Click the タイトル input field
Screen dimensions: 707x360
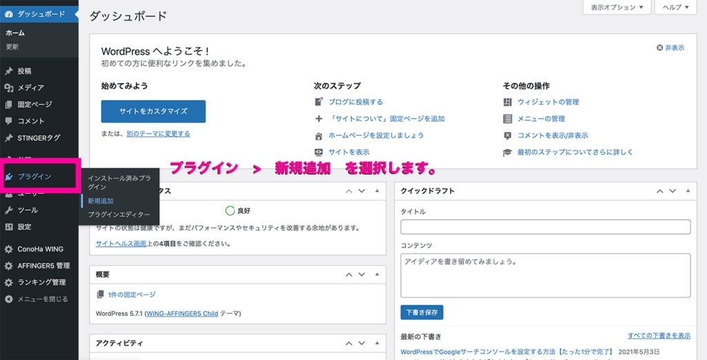545,227
